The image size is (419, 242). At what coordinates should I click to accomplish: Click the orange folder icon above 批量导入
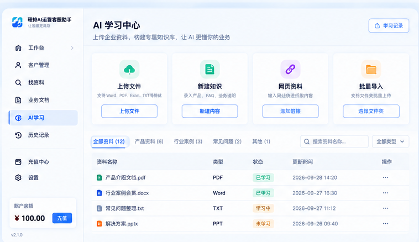point(371,70)
